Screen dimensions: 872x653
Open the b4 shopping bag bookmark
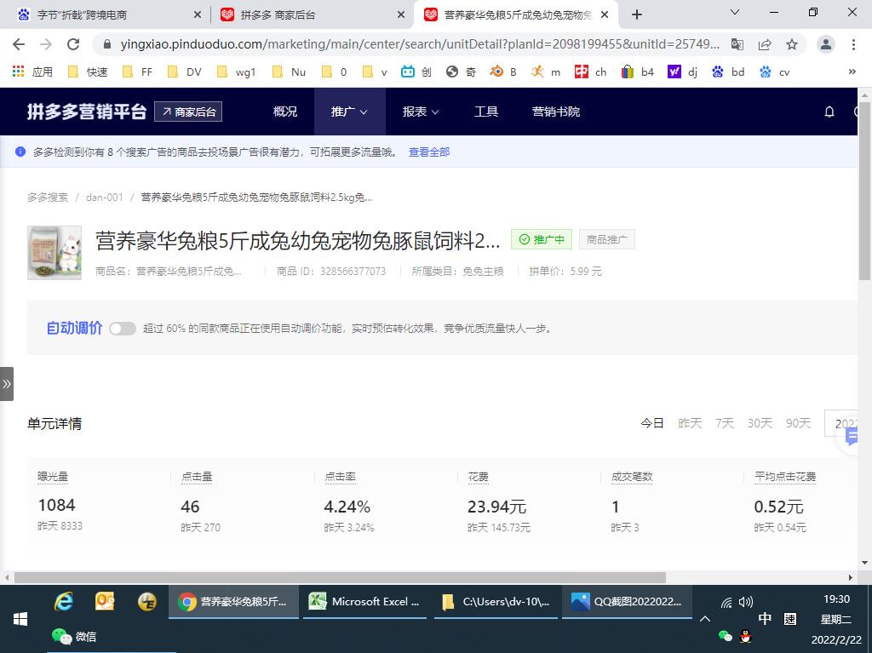click(637, 72)
